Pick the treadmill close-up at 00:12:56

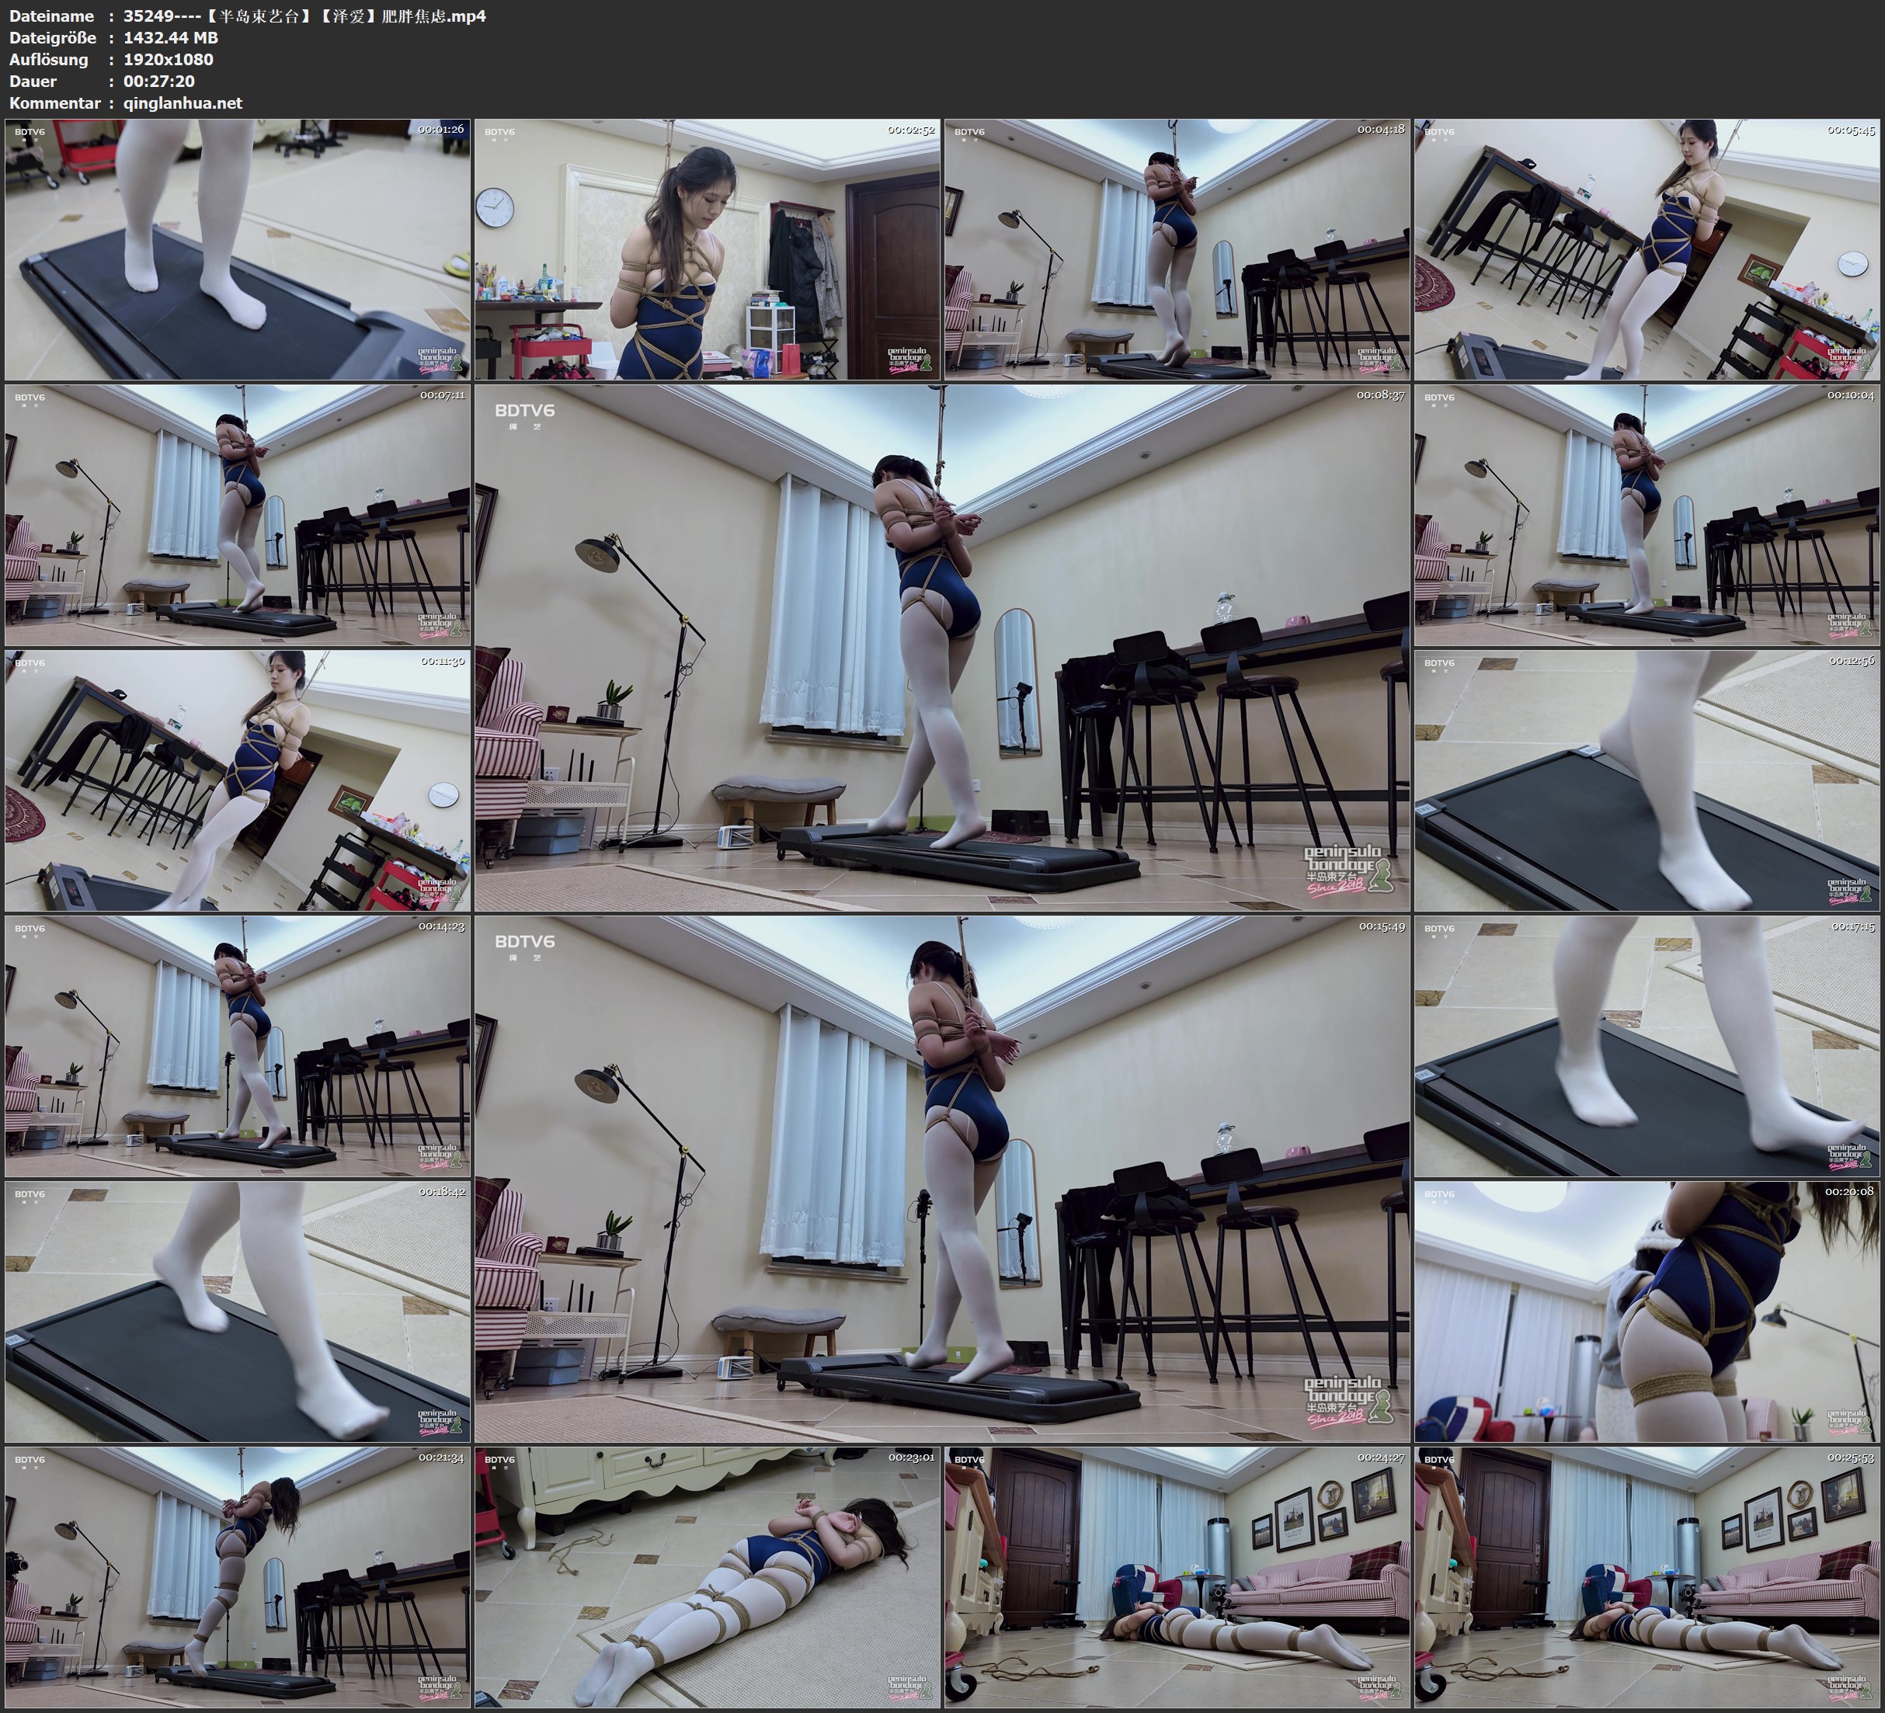click(x=1647, y=780)
